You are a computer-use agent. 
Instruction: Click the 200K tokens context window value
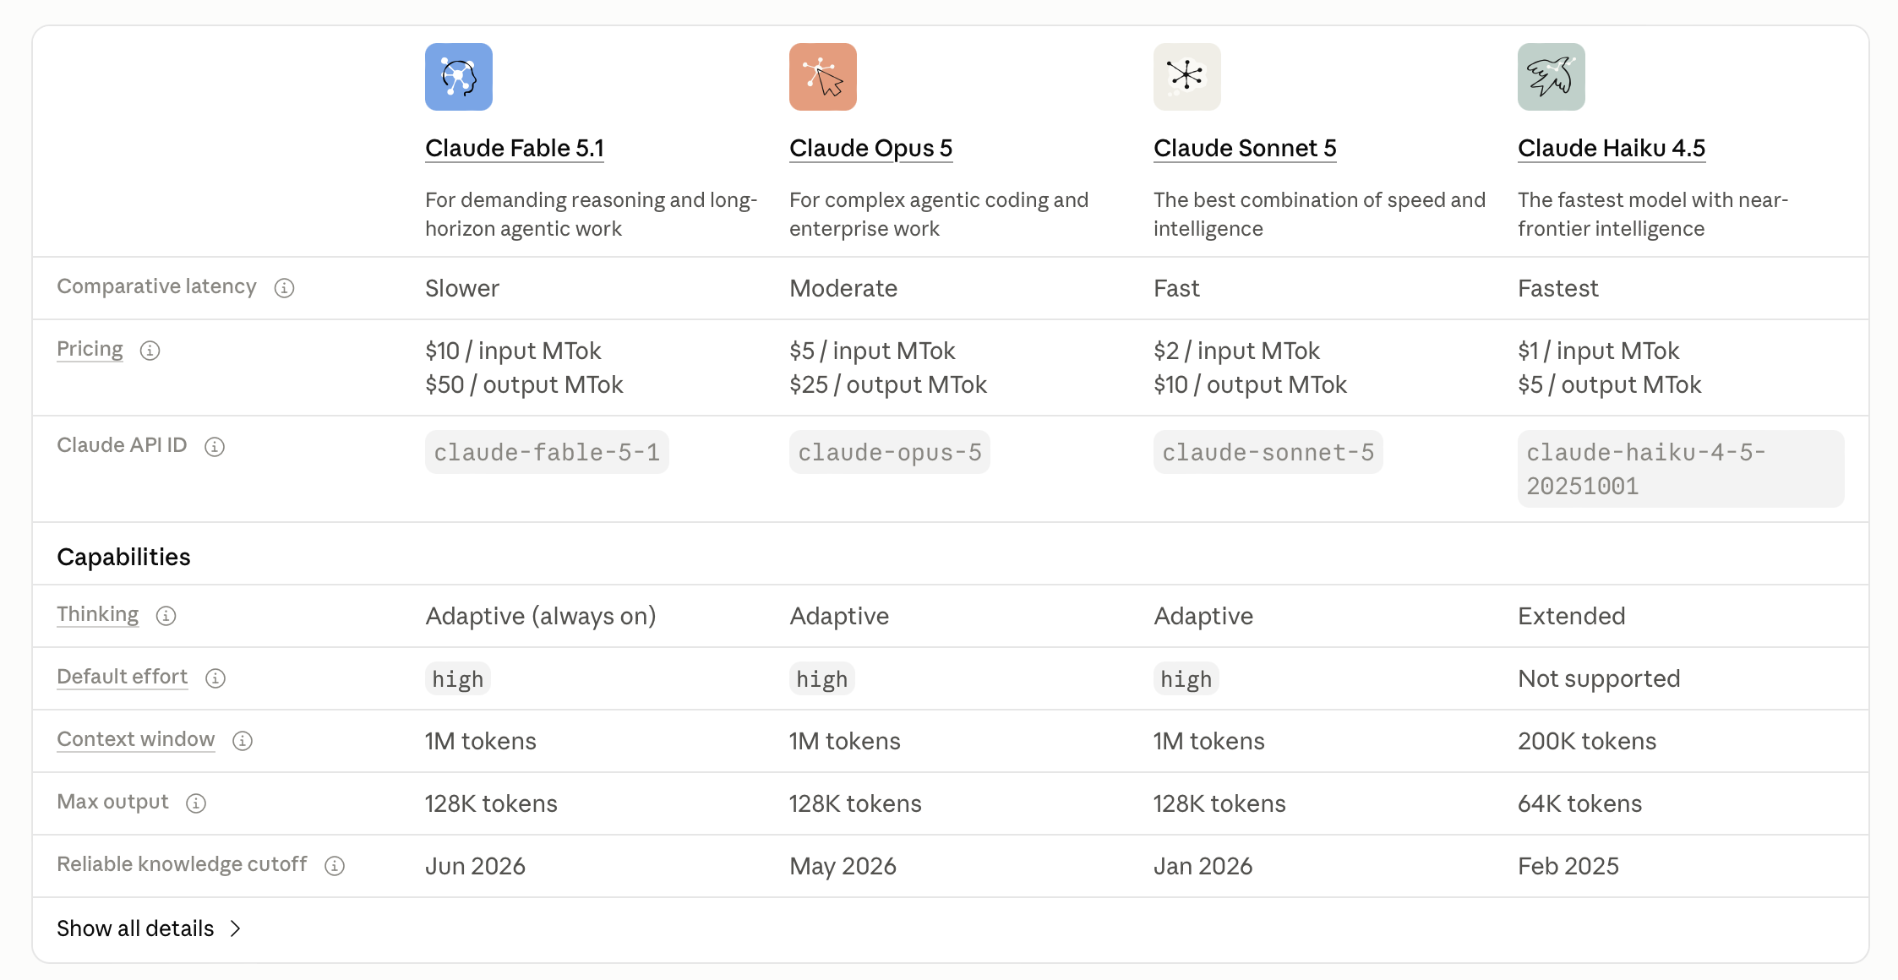pos(1587,741)
